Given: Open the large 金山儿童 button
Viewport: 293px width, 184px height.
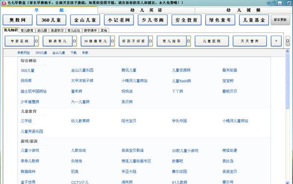Looking at the screenshot, I should [85, 20].
